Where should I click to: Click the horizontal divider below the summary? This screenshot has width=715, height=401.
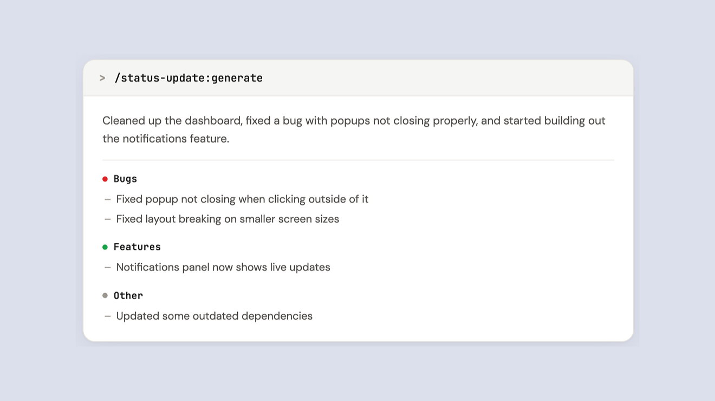pos(358,160)
